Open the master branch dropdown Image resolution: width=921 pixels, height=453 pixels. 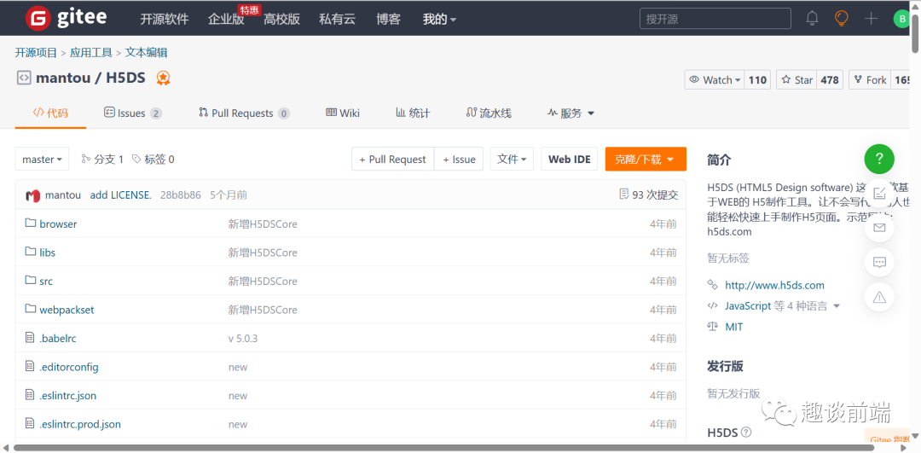pos(42,160)
